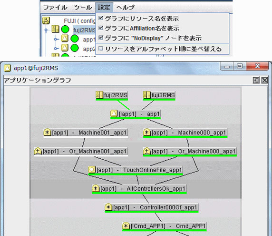Select AllControllersOk_app1 node label
Viewport: 272px width, 236px height.
[x=143, y=189]
